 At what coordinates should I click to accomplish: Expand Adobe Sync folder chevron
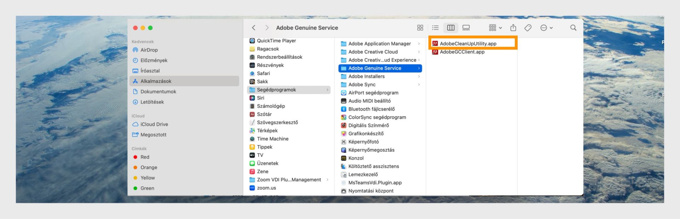click(419, 85)
